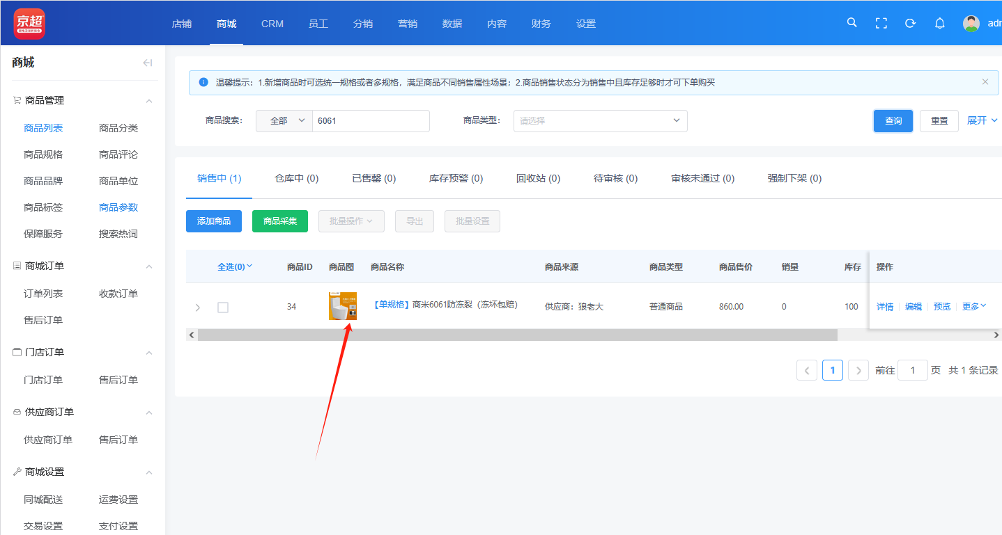Click 编辑 for product 34

point(914,307)
